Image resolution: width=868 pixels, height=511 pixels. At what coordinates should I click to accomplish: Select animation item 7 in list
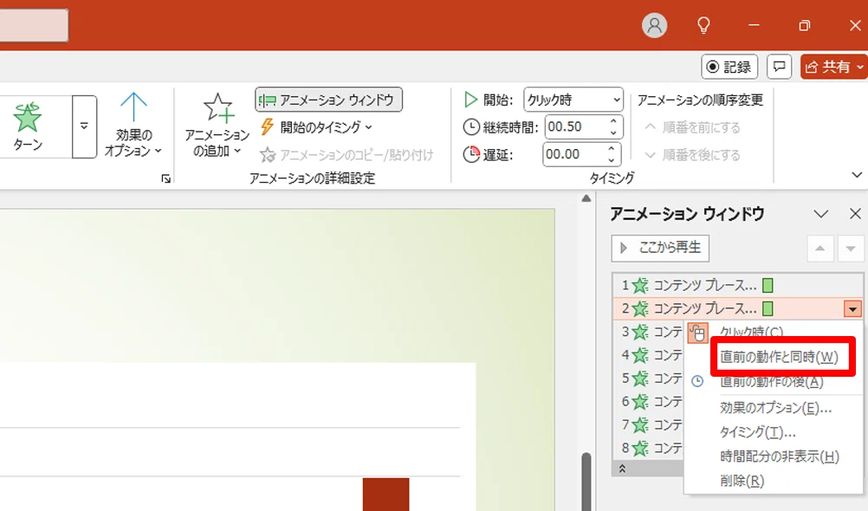[x=649, y=424]
